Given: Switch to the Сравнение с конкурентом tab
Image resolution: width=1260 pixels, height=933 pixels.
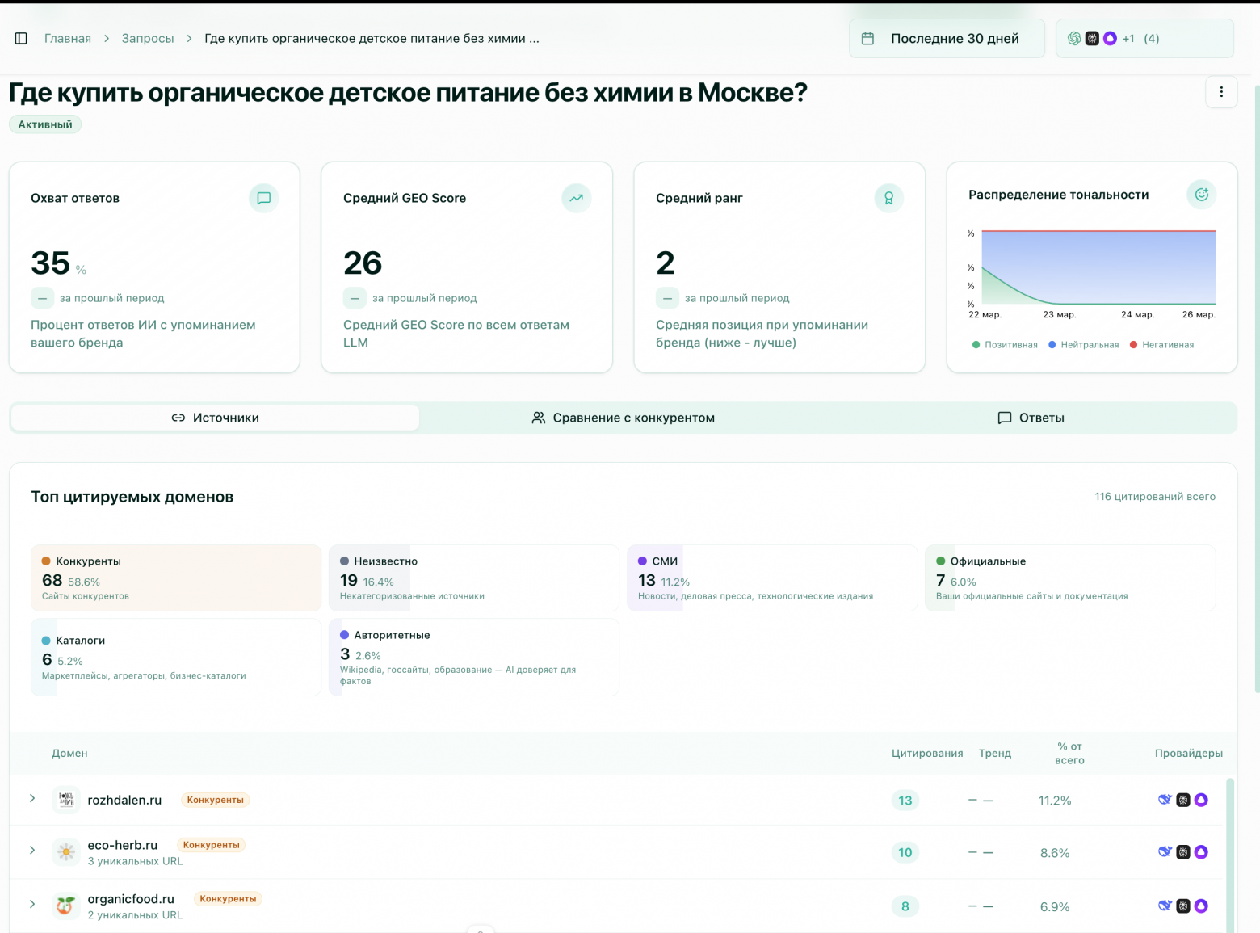Looking at the screenshot, I should click(622, 418).
